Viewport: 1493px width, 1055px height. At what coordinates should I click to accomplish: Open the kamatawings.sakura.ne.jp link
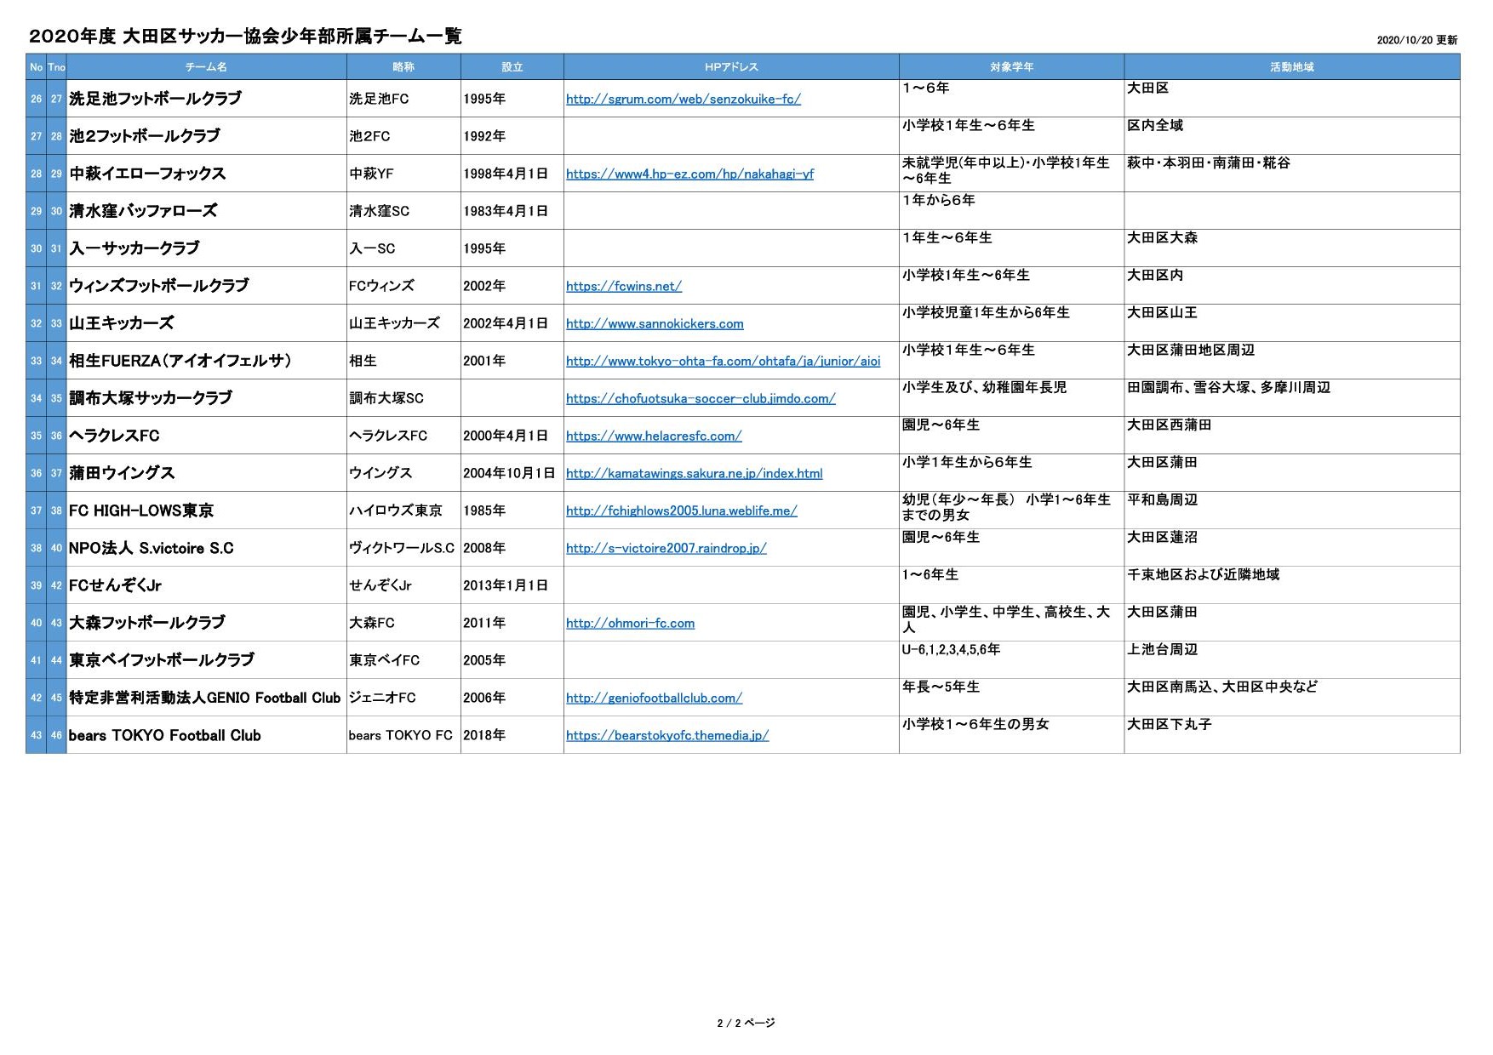[x=694, y=474]
